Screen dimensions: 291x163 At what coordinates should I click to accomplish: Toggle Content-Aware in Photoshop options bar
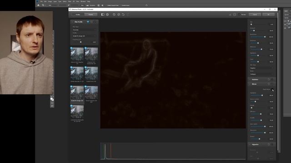tap(125, 5)
